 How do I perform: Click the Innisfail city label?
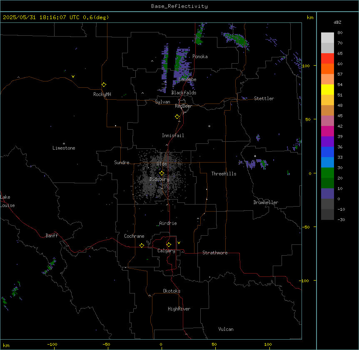click(x=173, y=136)
